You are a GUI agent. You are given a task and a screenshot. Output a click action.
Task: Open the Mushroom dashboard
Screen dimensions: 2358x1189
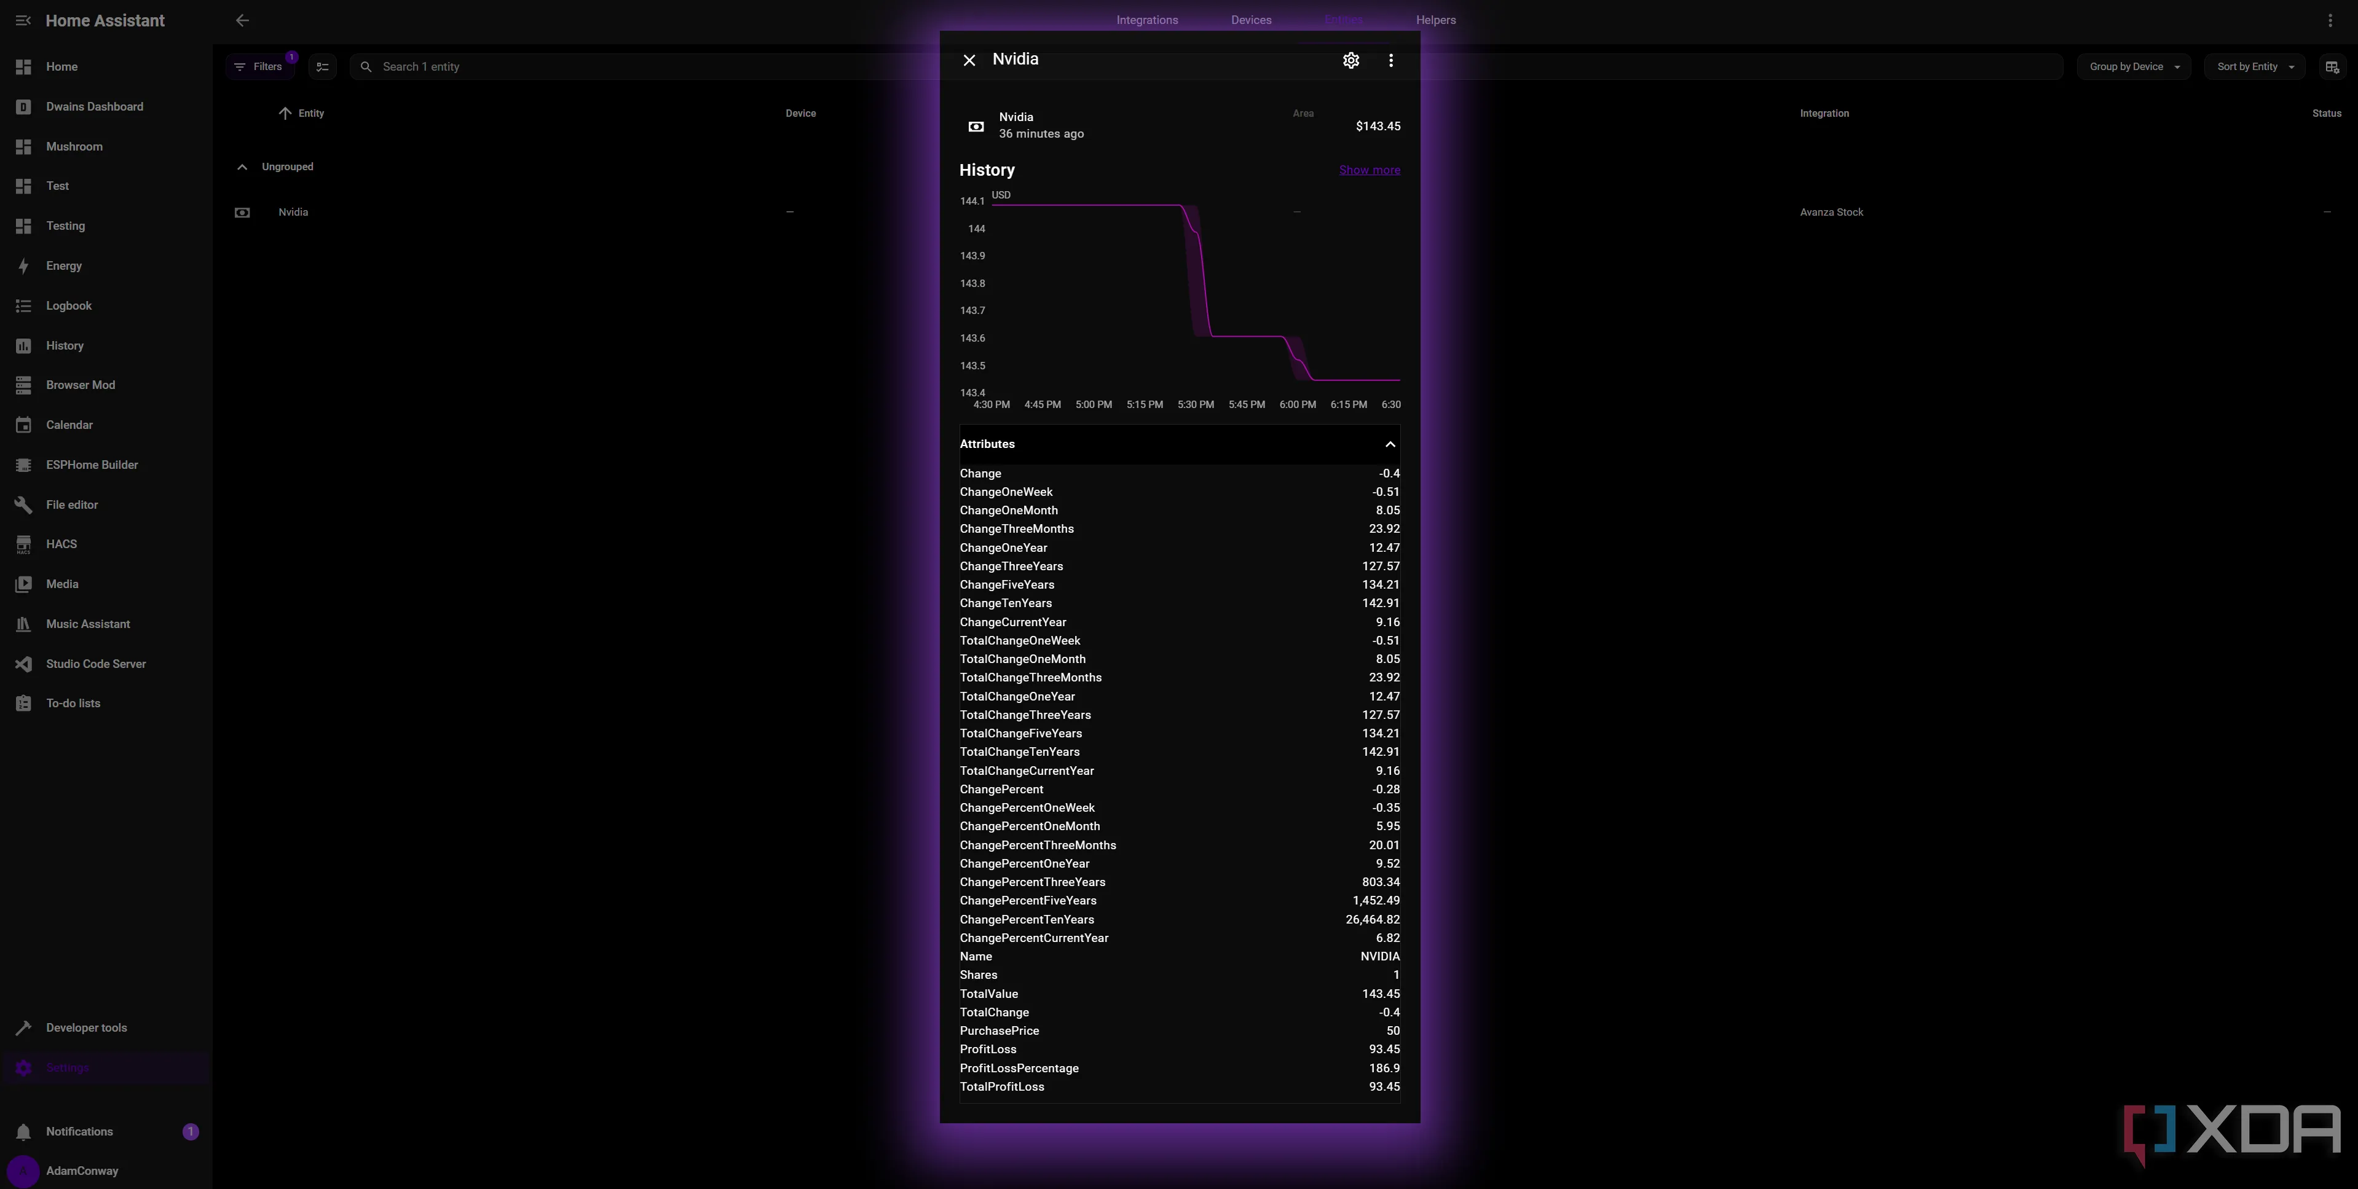coord(106,146)
